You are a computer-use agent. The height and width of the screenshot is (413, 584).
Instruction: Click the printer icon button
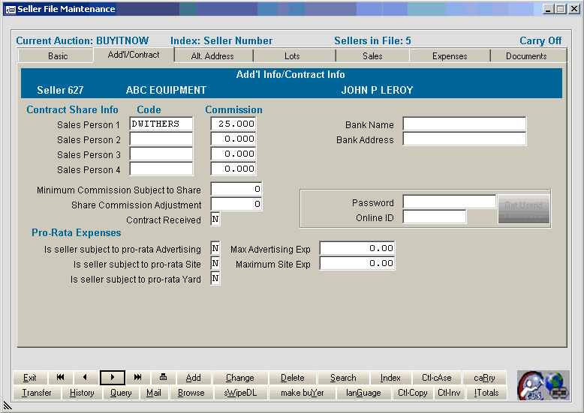point(163,378)
